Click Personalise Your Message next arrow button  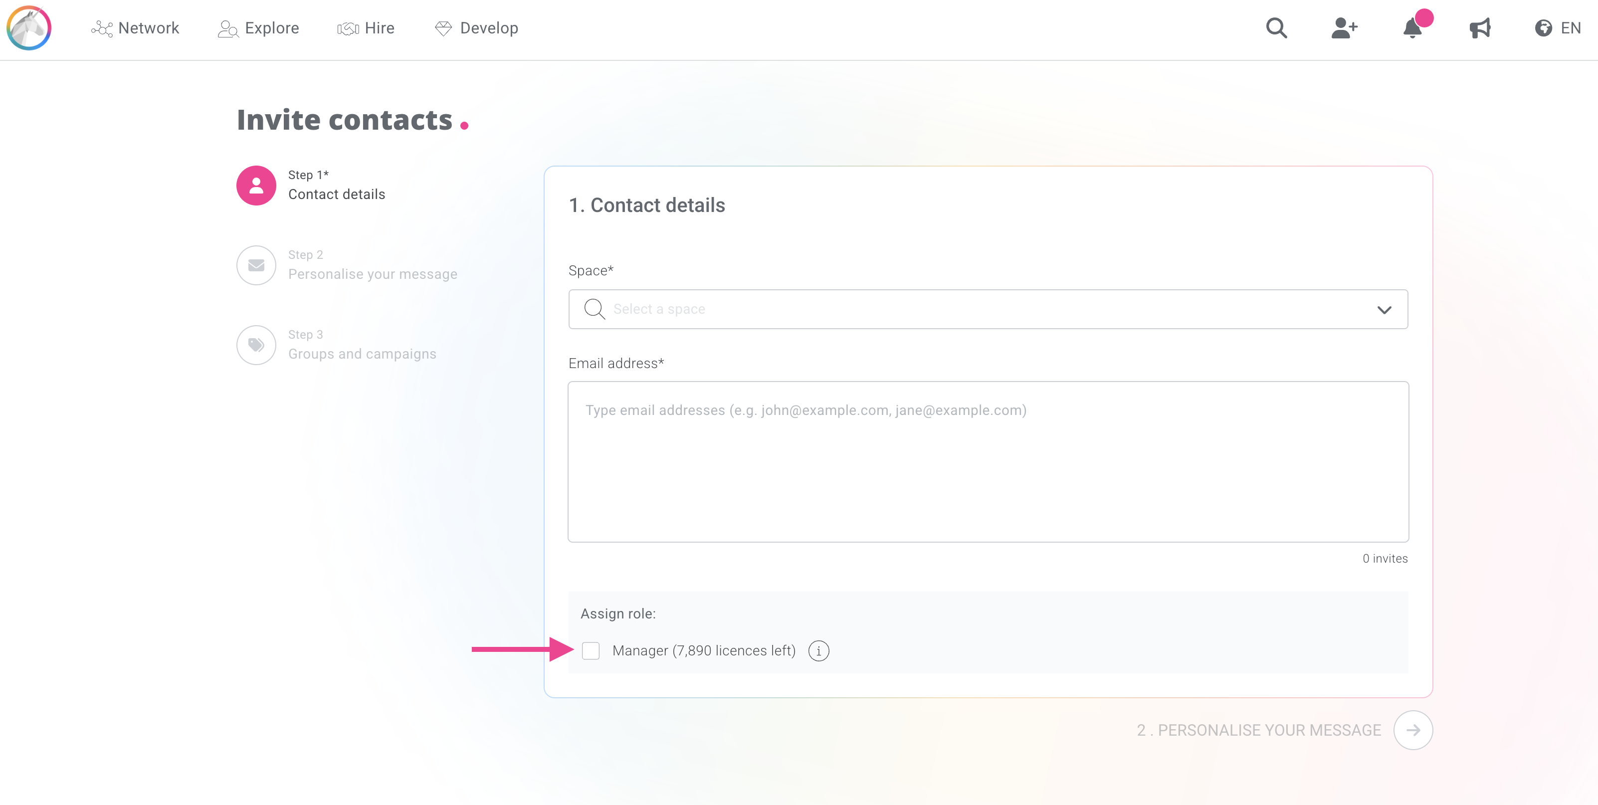pyautogui.click(x=1412, y=730)
